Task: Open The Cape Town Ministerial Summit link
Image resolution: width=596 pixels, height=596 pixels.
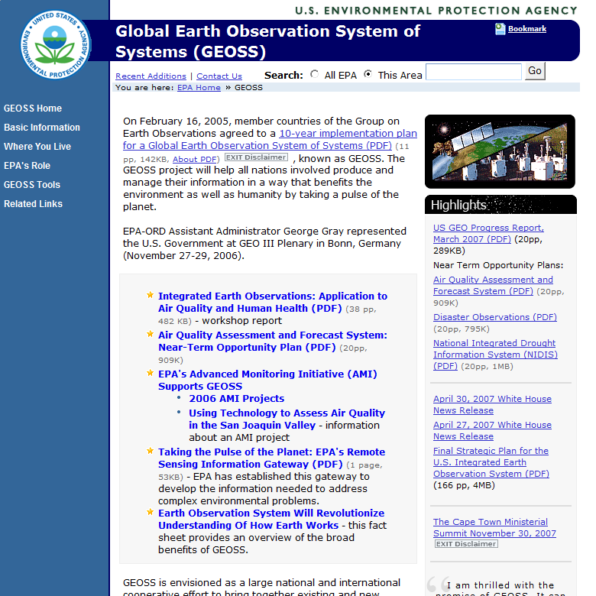Action: (494, 527)
